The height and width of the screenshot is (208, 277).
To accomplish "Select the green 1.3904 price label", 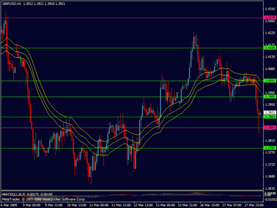I will point(270,117).
